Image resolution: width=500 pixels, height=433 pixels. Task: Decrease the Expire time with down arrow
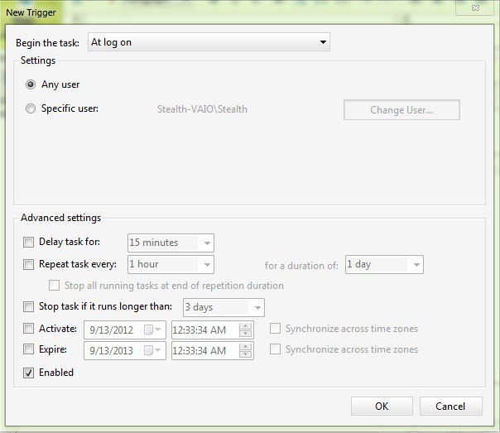click(245, 354)
